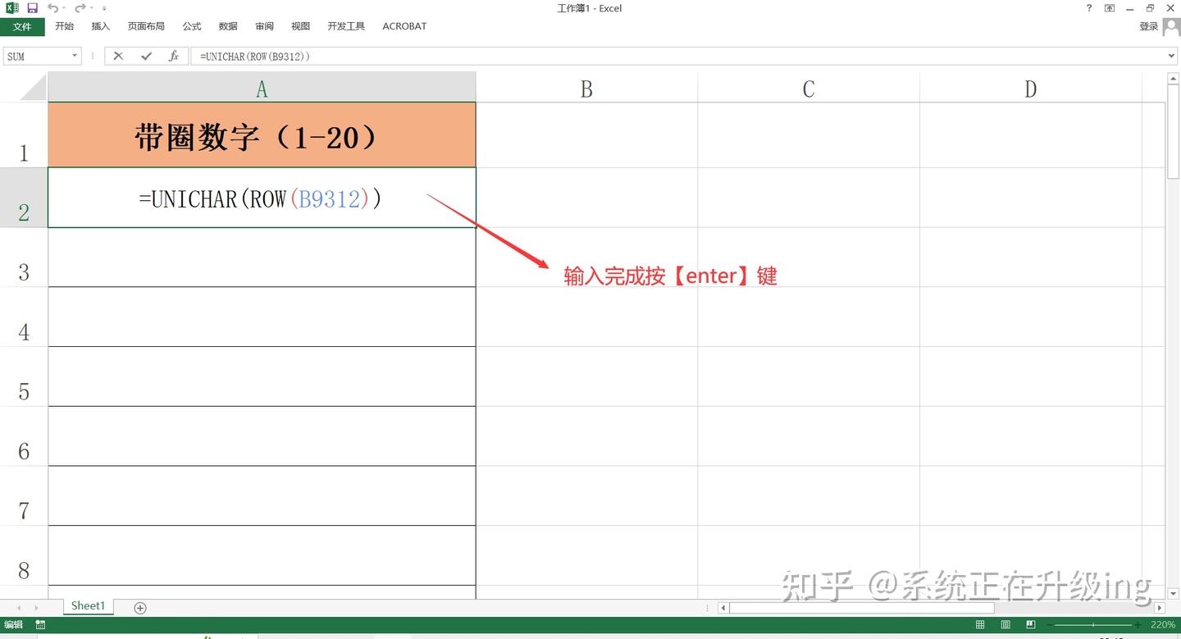1181x639 pixels.
Task: Click Zoom In plus control in status bar
Action: tap(1138, 624)
